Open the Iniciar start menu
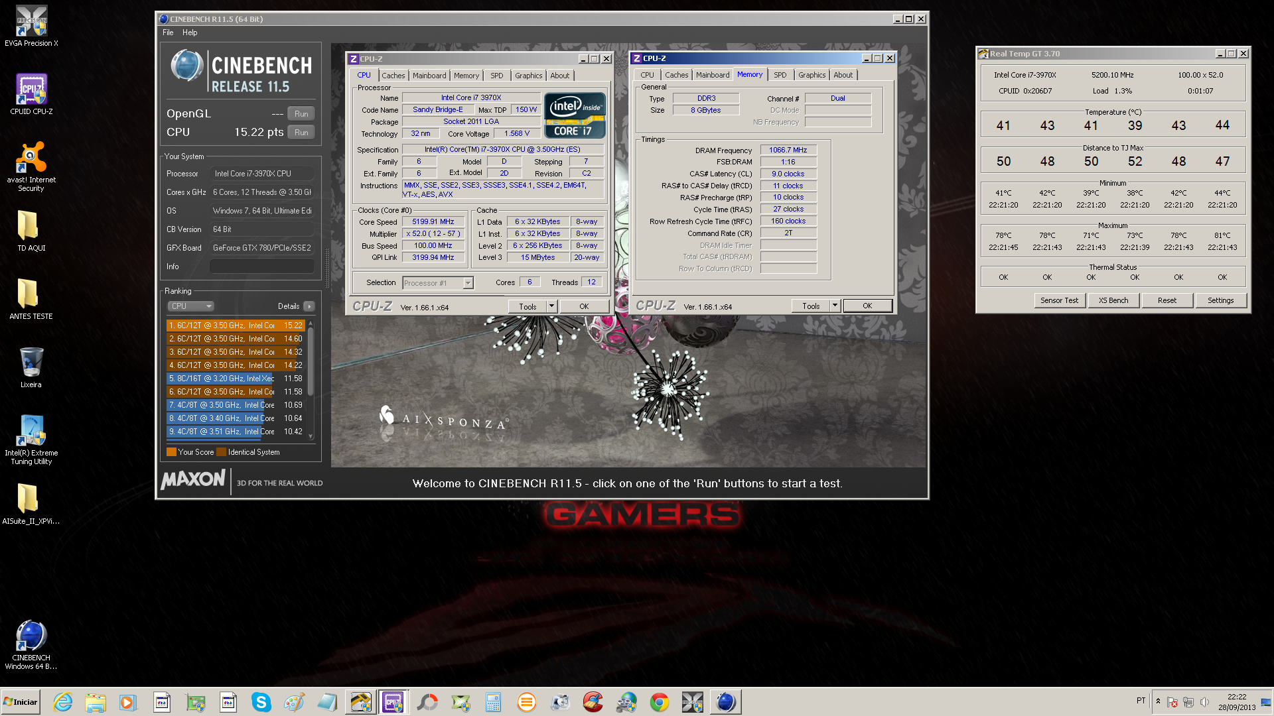This screenshot has height=716, width=1274. coord(21,702)
